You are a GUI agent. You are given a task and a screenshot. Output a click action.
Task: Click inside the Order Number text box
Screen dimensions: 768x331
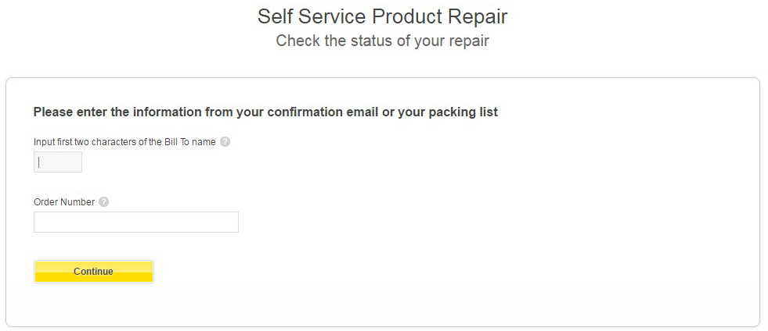(x=135, y=222)
